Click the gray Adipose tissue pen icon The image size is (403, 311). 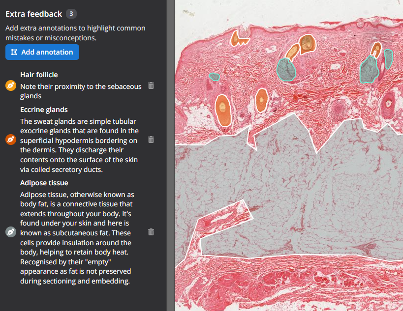coord(11,232)
